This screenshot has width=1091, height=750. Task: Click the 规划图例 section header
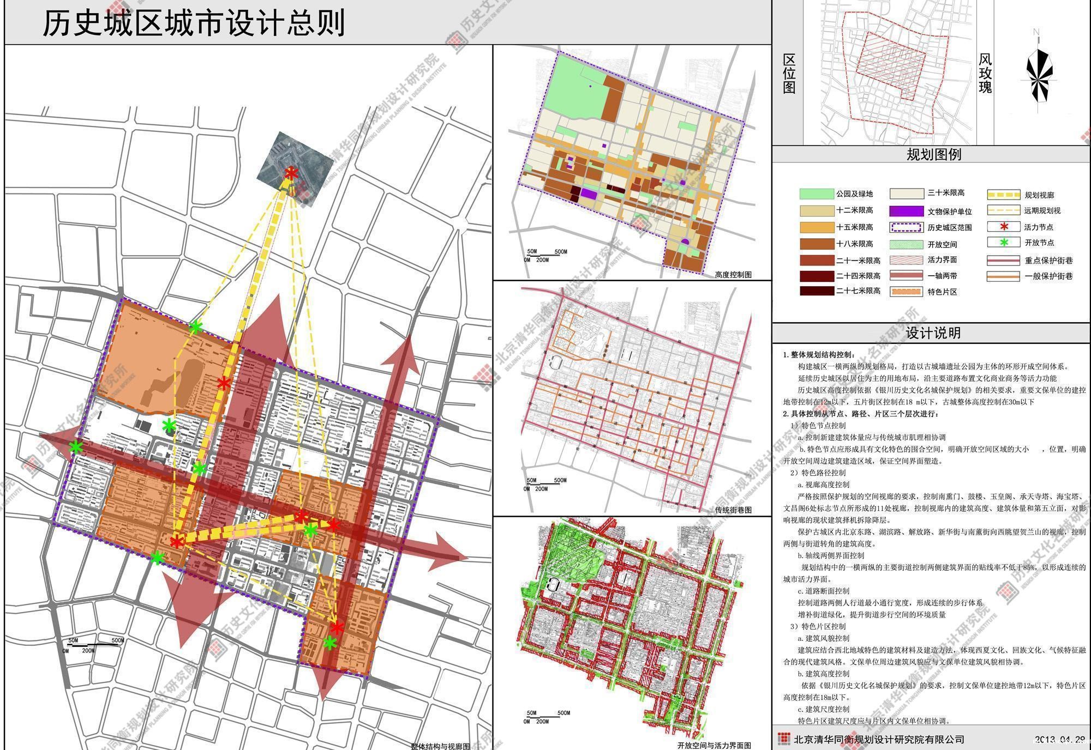[x=933, y=154]
